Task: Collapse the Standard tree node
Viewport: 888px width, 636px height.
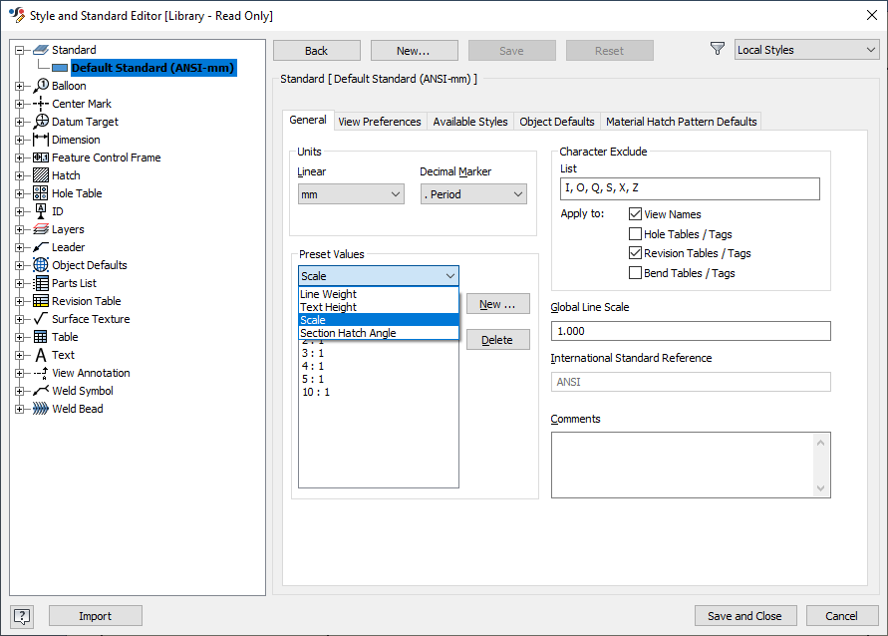Action: coord(19,50)
